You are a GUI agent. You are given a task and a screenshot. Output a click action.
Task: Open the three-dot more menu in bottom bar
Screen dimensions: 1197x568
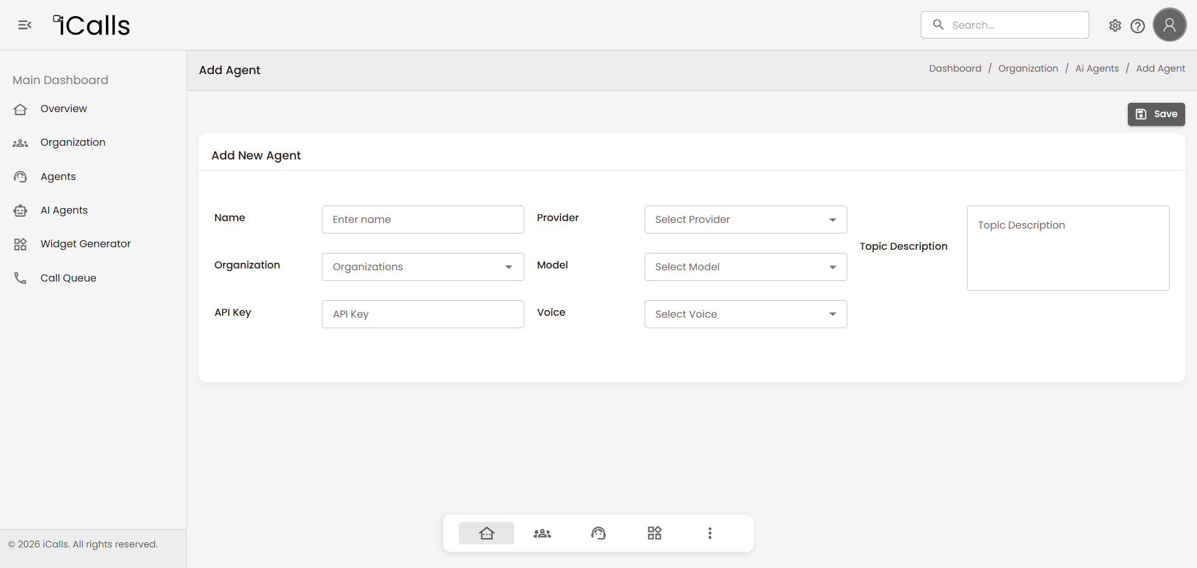click(709, 533)
